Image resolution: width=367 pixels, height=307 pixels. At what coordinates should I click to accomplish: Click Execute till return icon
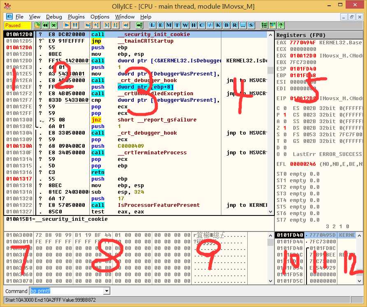[126, 25]
